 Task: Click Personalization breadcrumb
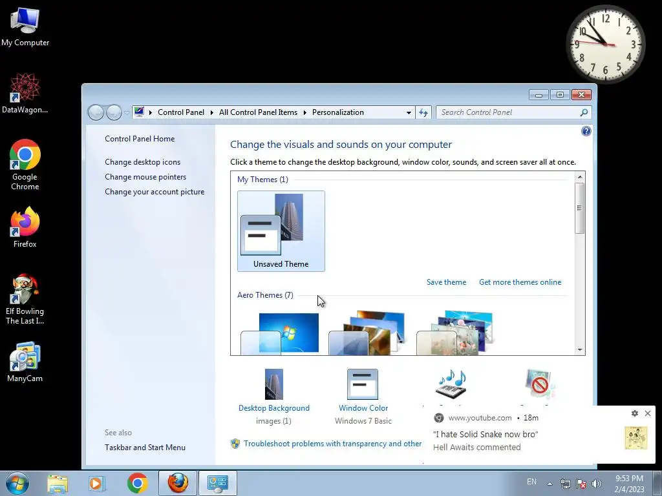tap(337, 112)
